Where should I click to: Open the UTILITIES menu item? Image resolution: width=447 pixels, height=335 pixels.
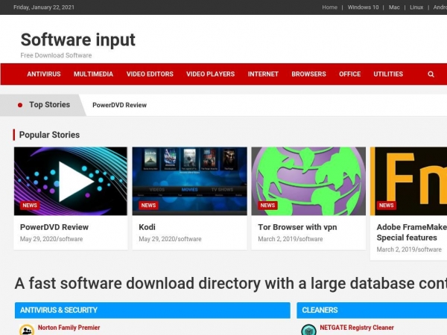388,74
